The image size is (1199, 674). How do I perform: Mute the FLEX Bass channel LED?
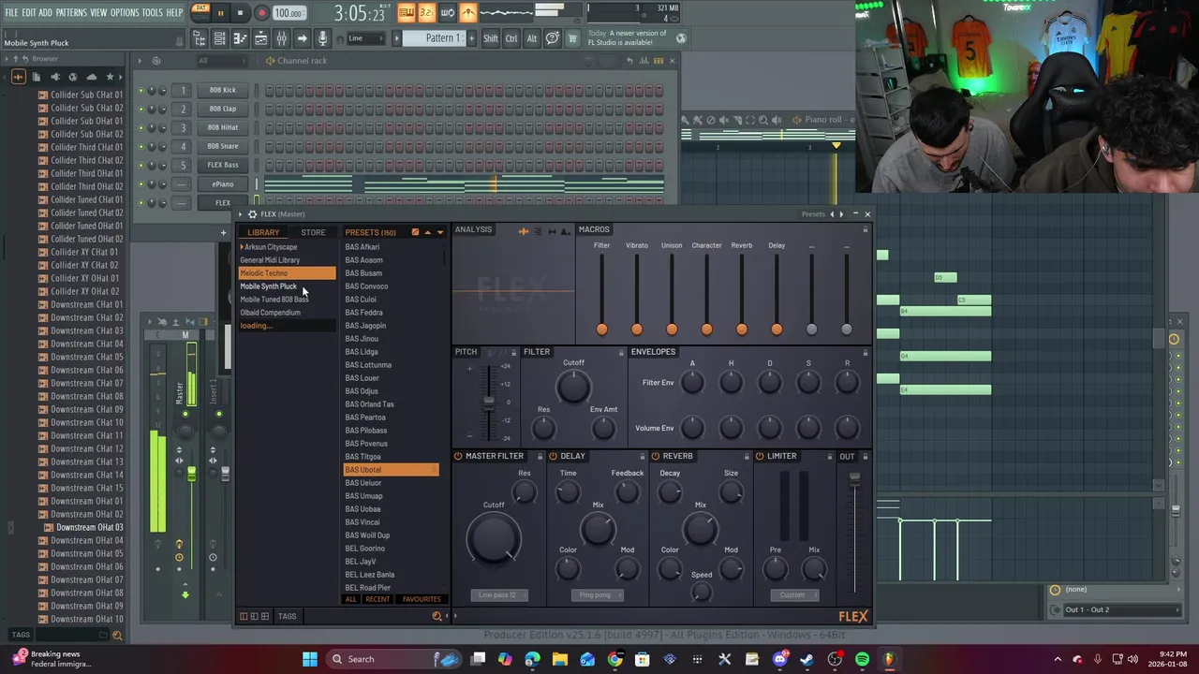pyautogui.click(x=141, y=165)
